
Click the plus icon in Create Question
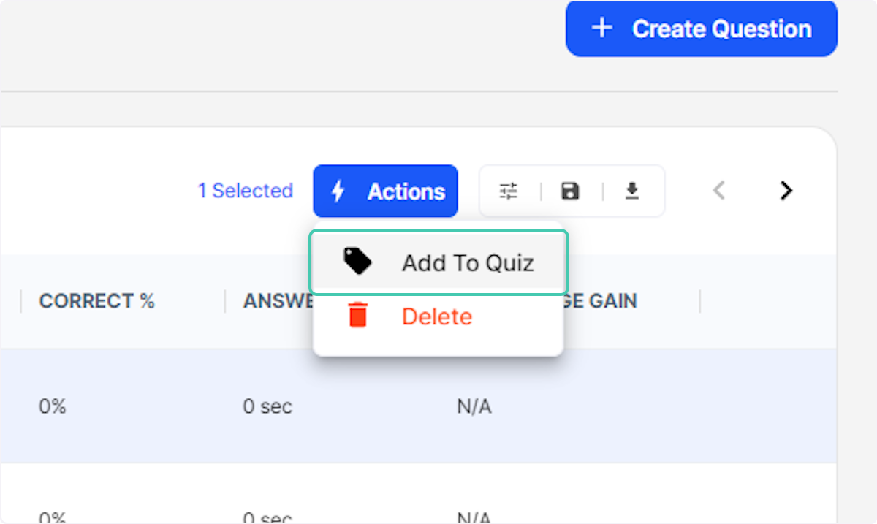pyautogui.click(x=601, y=28)
